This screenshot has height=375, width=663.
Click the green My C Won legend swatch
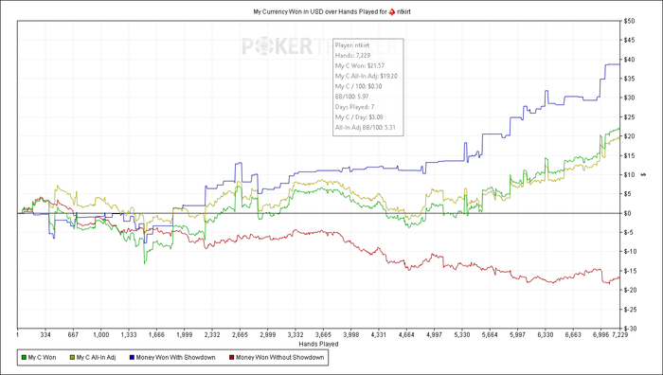[24, 358]
